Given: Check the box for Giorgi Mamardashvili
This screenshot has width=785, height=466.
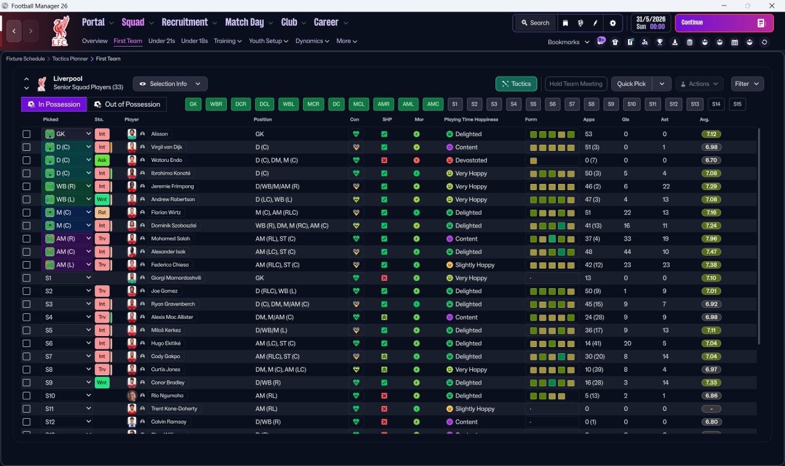Looking at the screenshot, I should point(26,278).
